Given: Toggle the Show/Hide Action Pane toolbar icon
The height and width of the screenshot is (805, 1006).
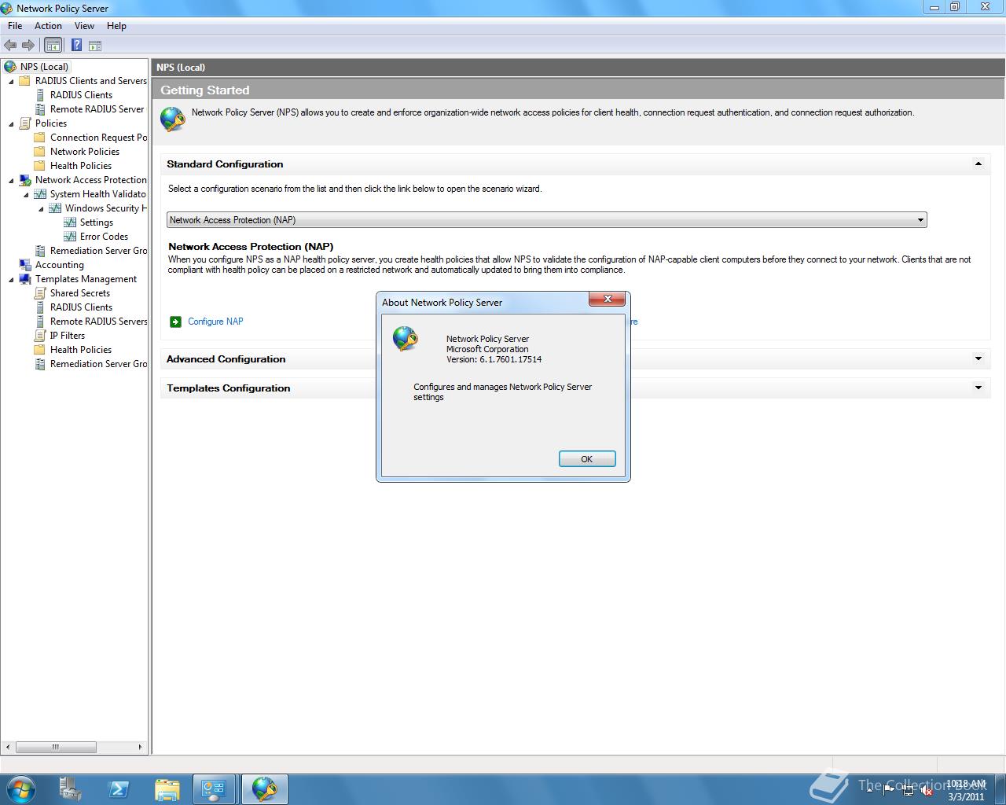Looking at the screenshot, I should click(x=95, y=46).
